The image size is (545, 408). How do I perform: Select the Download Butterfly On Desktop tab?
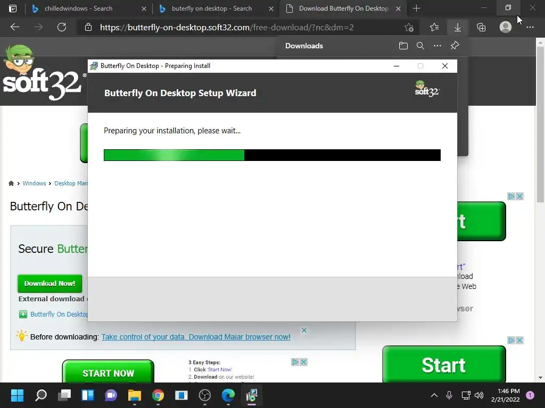[x=343, y=8]
